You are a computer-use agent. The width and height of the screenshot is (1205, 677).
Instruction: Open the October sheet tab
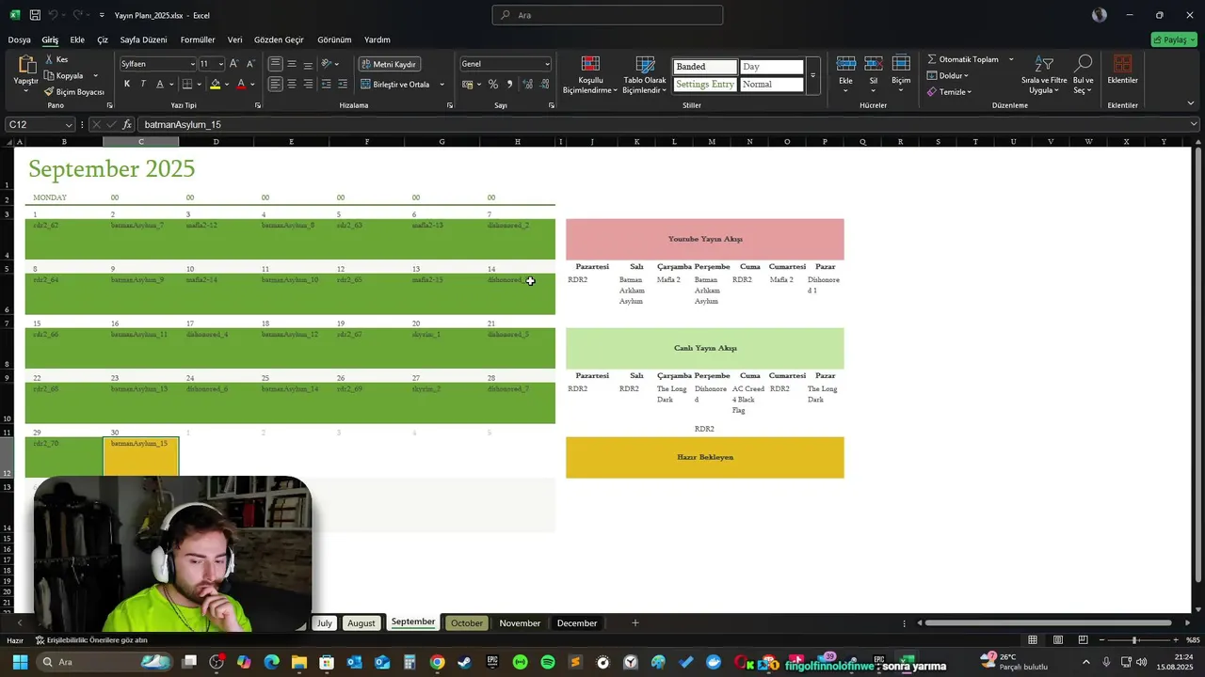coord(467,622)
